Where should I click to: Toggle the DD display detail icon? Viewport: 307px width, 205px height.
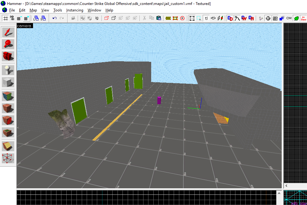tap(230, 18)
